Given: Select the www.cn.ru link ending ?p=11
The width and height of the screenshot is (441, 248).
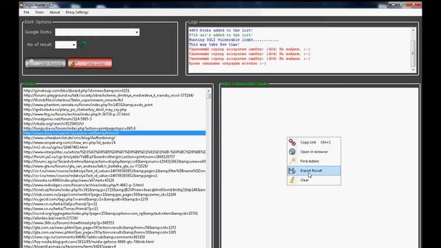Looking at the screenshot, I should (x=114, y=204).
